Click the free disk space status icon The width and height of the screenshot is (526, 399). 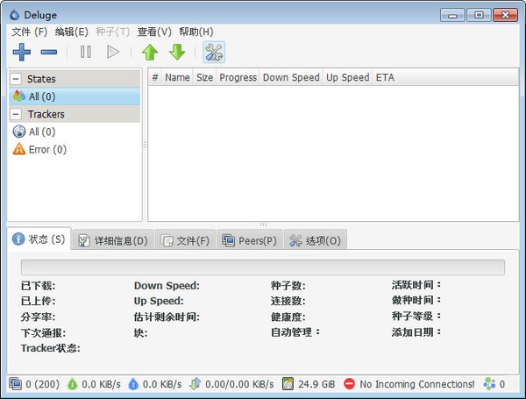288,384
